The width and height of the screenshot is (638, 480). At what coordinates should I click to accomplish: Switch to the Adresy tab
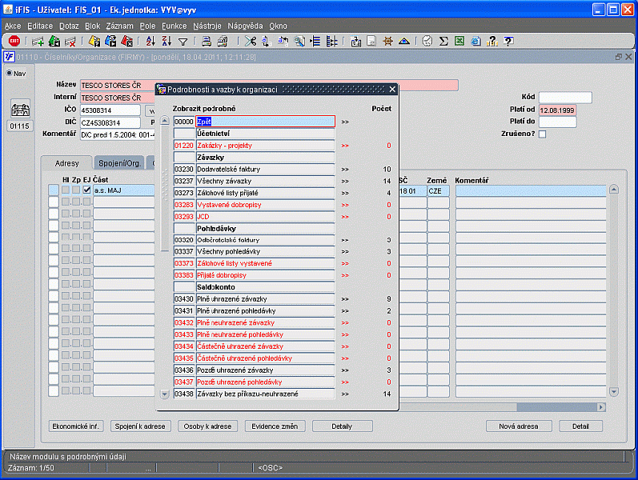click(66, 163)
